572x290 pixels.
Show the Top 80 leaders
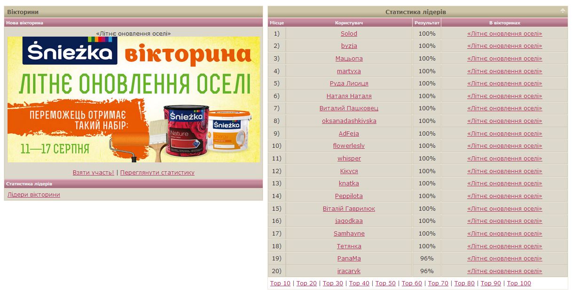(x=464, y=283)
